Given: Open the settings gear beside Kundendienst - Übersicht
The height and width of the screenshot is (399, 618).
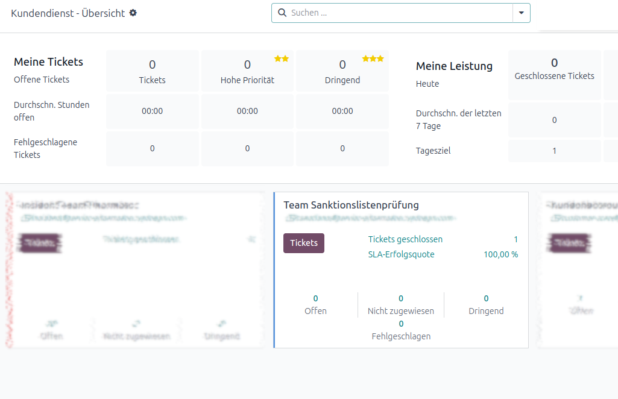Looking at the screenshot, I should tap(133, 13).
